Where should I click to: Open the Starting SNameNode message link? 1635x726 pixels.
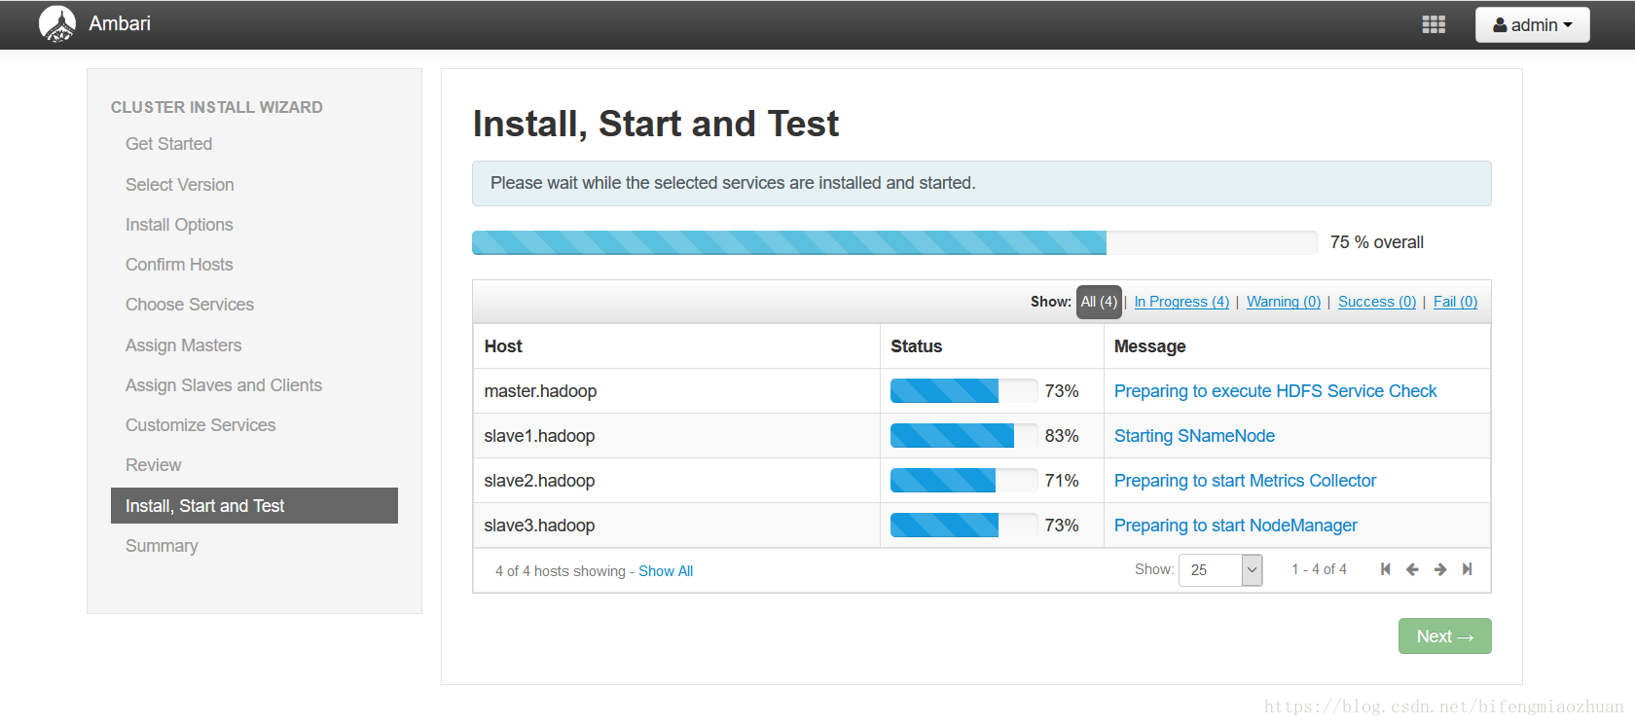[1194, 436]
